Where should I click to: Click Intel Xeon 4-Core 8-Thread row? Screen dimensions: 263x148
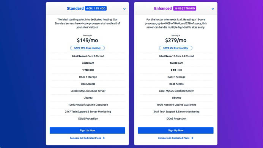[88, 56]
